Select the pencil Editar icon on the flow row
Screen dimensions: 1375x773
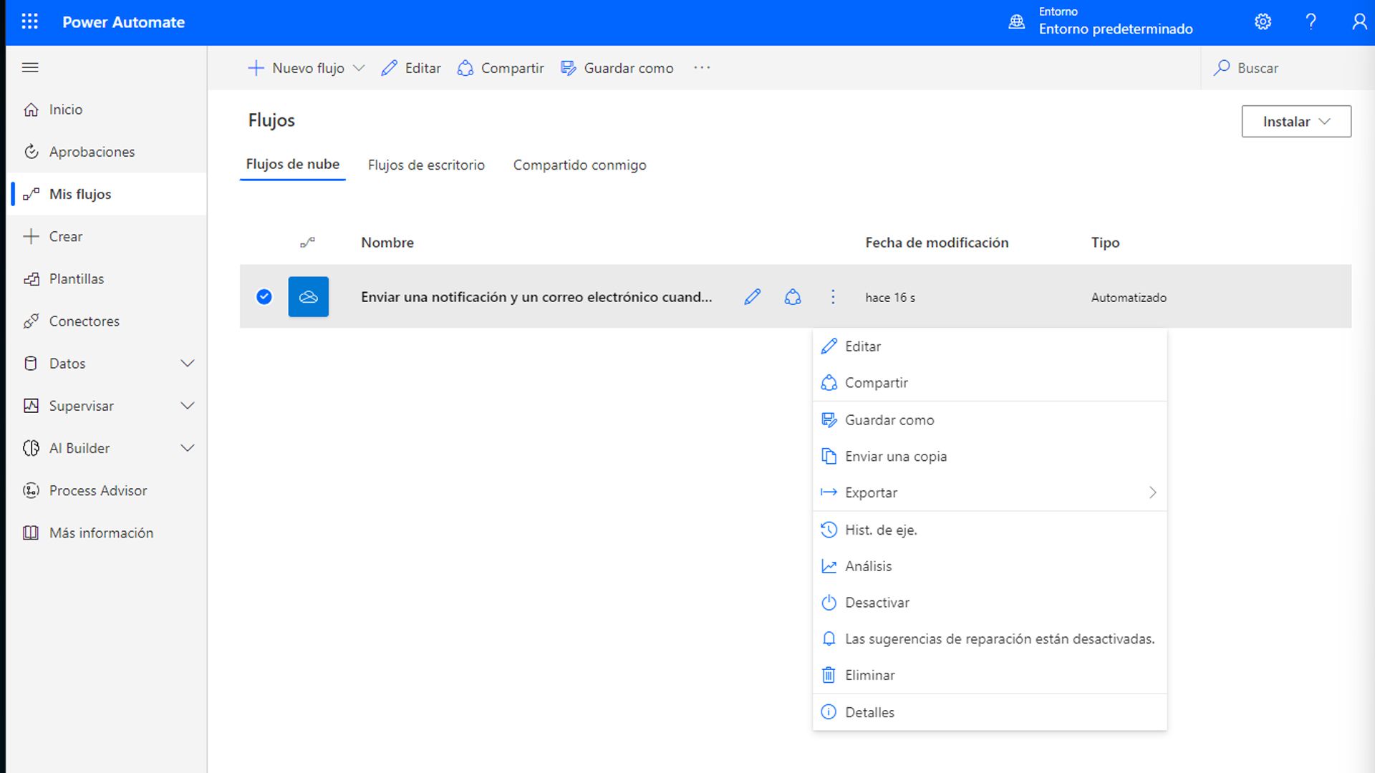coord(752,297)
